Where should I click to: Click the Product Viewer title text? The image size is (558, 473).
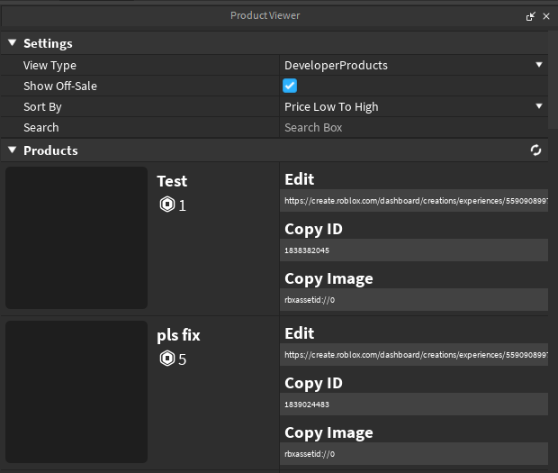pyautogui.click(x=265, y=15)
